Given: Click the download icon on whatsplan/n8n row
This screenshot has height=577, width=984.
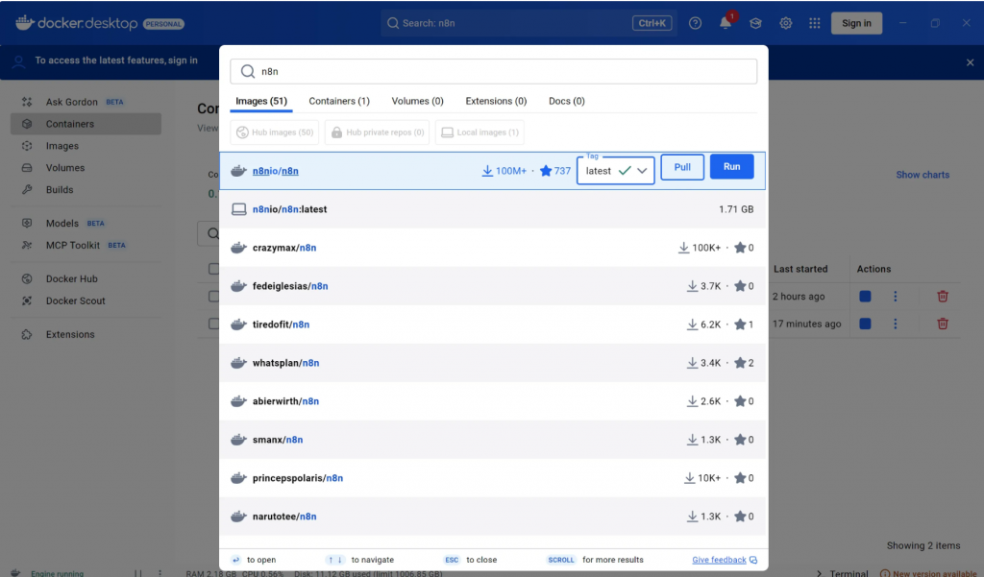Looking at the screenshot, I should [x=692, y=363].
